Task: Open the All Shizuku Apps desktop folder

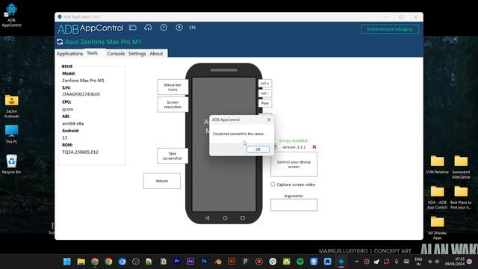Action: click(437, 228)
